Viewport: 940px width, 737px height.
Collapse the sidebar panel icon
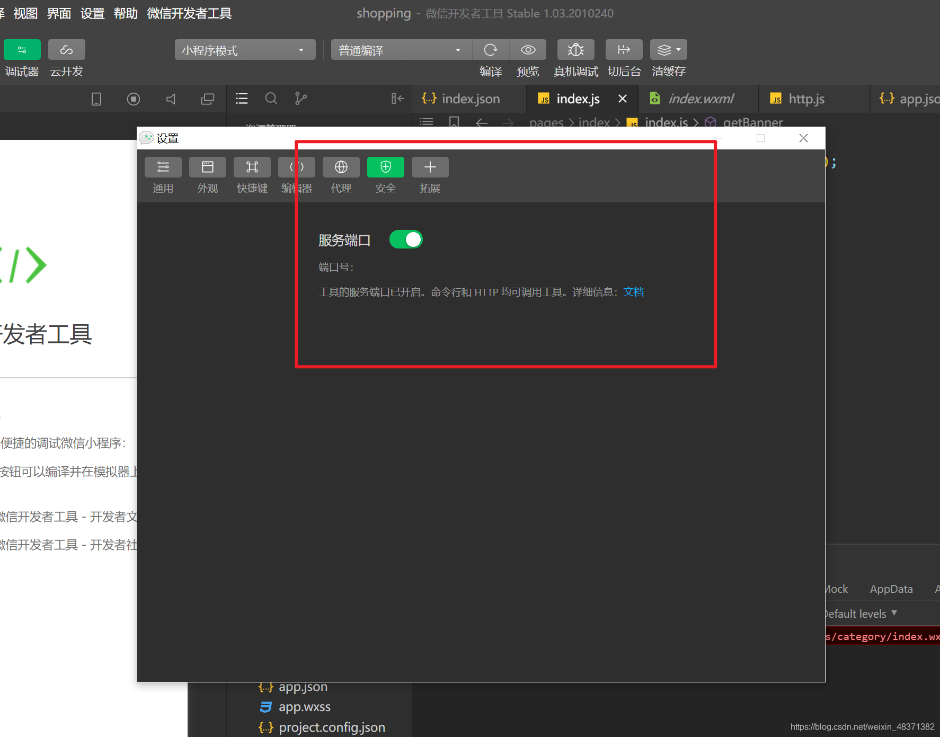point(398,99)
